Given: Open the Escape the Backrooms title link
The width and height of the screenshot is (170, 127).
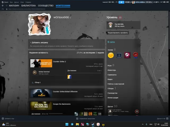Looking at the screenshot, I should pos(62,104).
